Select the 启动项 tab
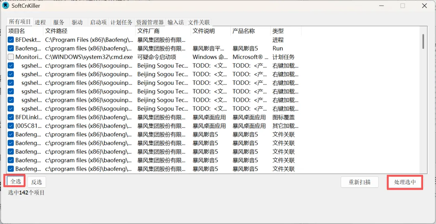The height and width of the screenshot is (224, 436). (x=99, y=23)
